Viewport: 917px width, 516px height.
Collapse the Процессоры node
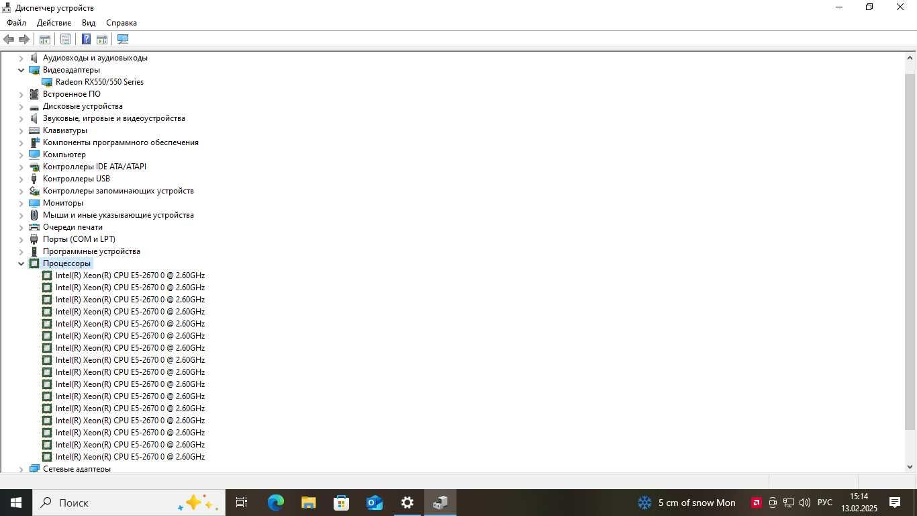point(21,263)
